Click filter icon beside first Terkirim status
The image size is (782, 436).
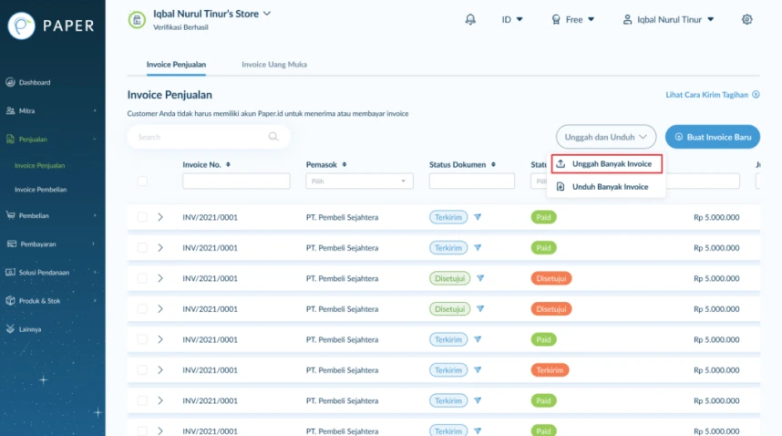coord(478,217)
